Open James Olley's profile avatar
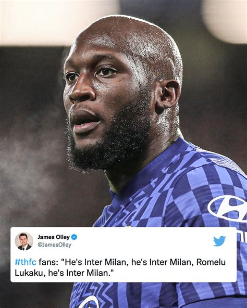Screen dimensions: 247x308 (x=24, y=241)
